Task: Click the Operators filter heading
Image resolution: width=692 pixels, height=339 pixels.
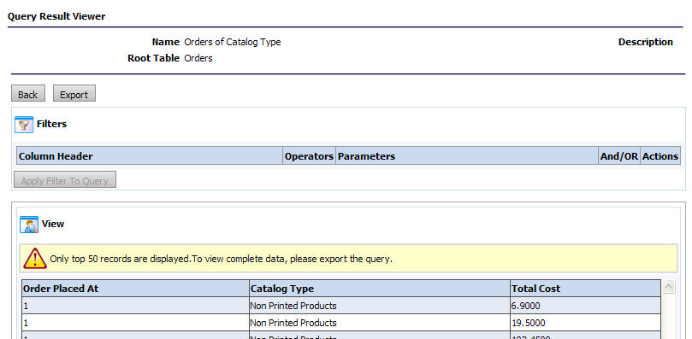Action: click(309, 156)
